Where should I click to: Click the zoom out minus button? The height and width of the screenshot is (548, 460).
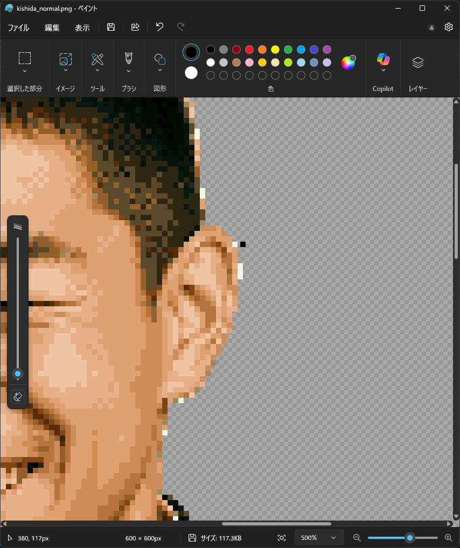coord(357,538)
